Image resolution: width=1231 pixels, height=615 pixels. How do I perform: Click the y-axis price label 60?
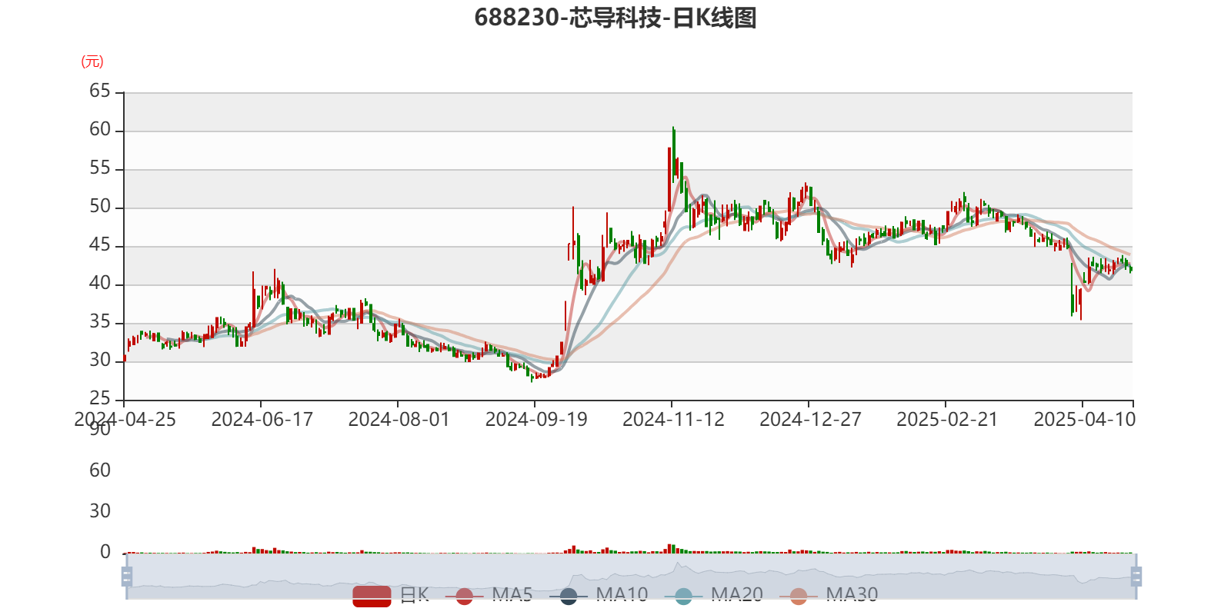tap(100, 130)
